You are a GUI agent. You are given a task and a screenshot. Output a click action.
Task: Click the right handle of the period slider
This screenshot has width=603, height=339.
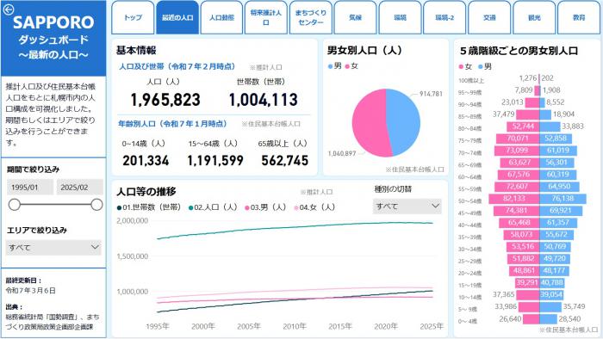pos(96,205)
